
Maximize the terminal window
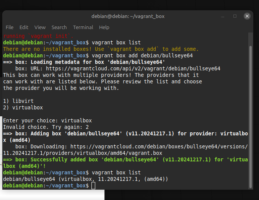pyautogui.click(x=235, y=16)
